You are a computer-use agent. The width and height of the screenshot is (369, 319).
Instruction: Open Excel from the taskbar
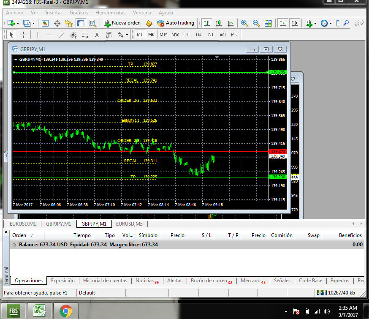click(39, 311)
